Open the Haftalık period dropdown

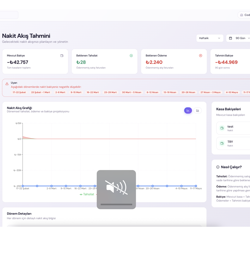tap(209, 38)
